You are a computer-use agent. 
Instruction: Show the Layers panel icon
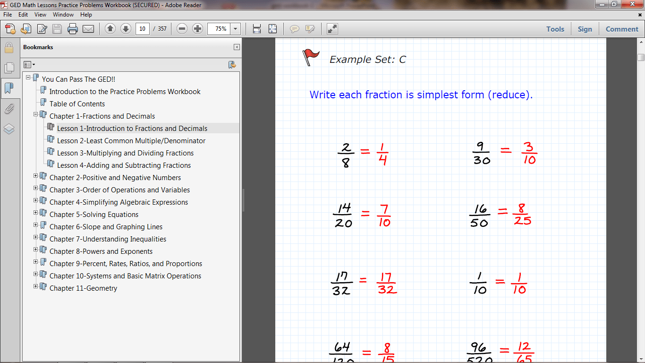click(x=8, y=129)
